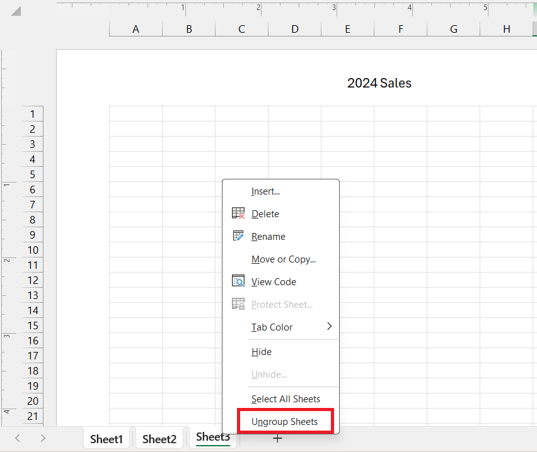Click the Delete sheet icon in context menu

click(x=238, y=213)
